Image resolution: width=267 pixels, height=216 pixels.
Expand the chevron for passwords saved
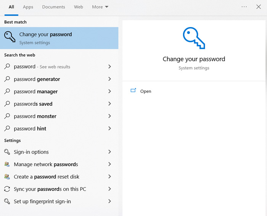coord(109,104)
